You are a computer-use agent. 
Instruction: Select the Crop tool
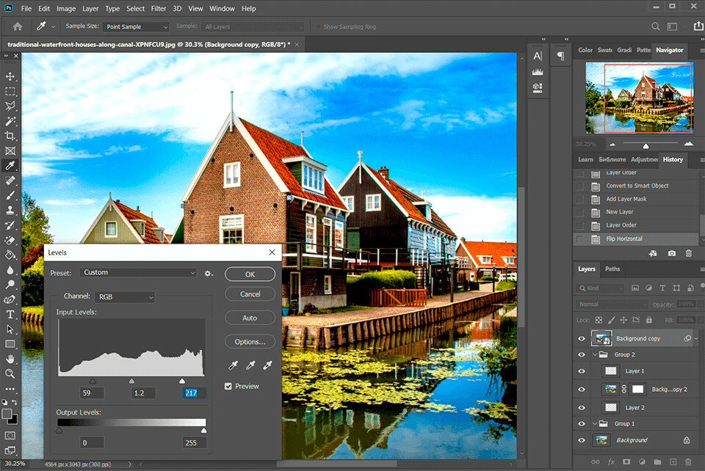coord(10,136)
